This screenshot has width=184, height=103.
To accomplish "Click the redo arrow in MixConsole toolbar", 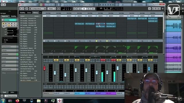I will [23, 9].
